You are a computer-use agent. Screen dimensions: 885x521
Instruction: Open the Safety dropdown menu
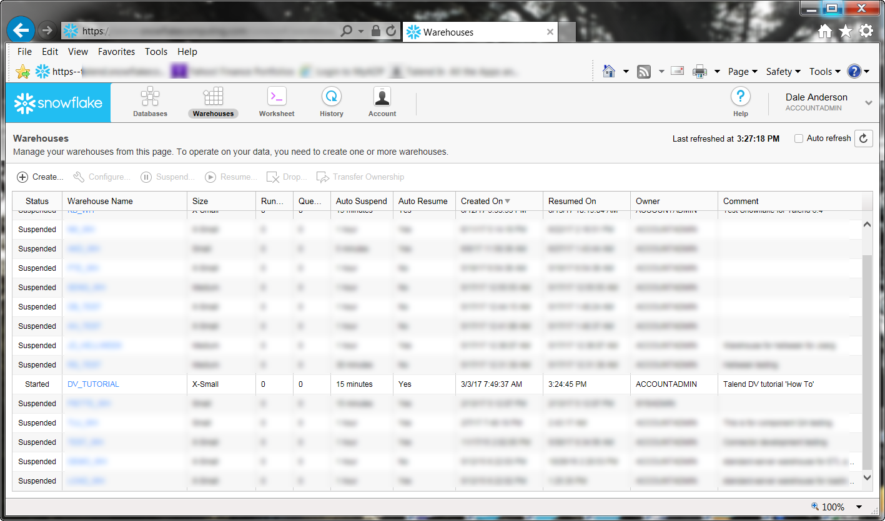[x=783, y=72]
